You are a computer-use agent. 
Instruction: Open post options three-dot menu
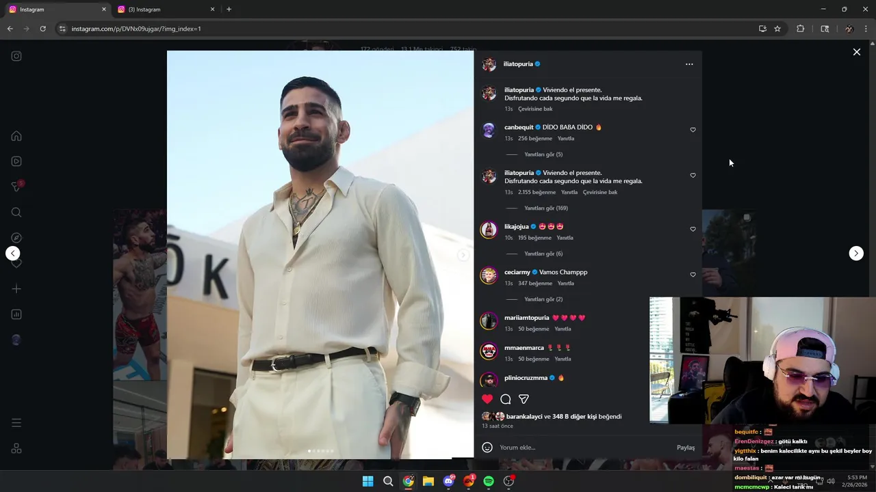click(689, 64)
